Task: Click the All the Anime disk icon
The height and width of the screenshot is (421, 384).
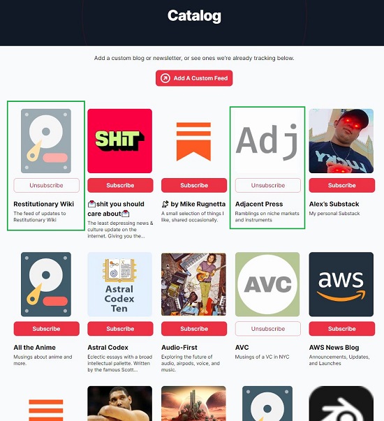Action: (46, 284)
